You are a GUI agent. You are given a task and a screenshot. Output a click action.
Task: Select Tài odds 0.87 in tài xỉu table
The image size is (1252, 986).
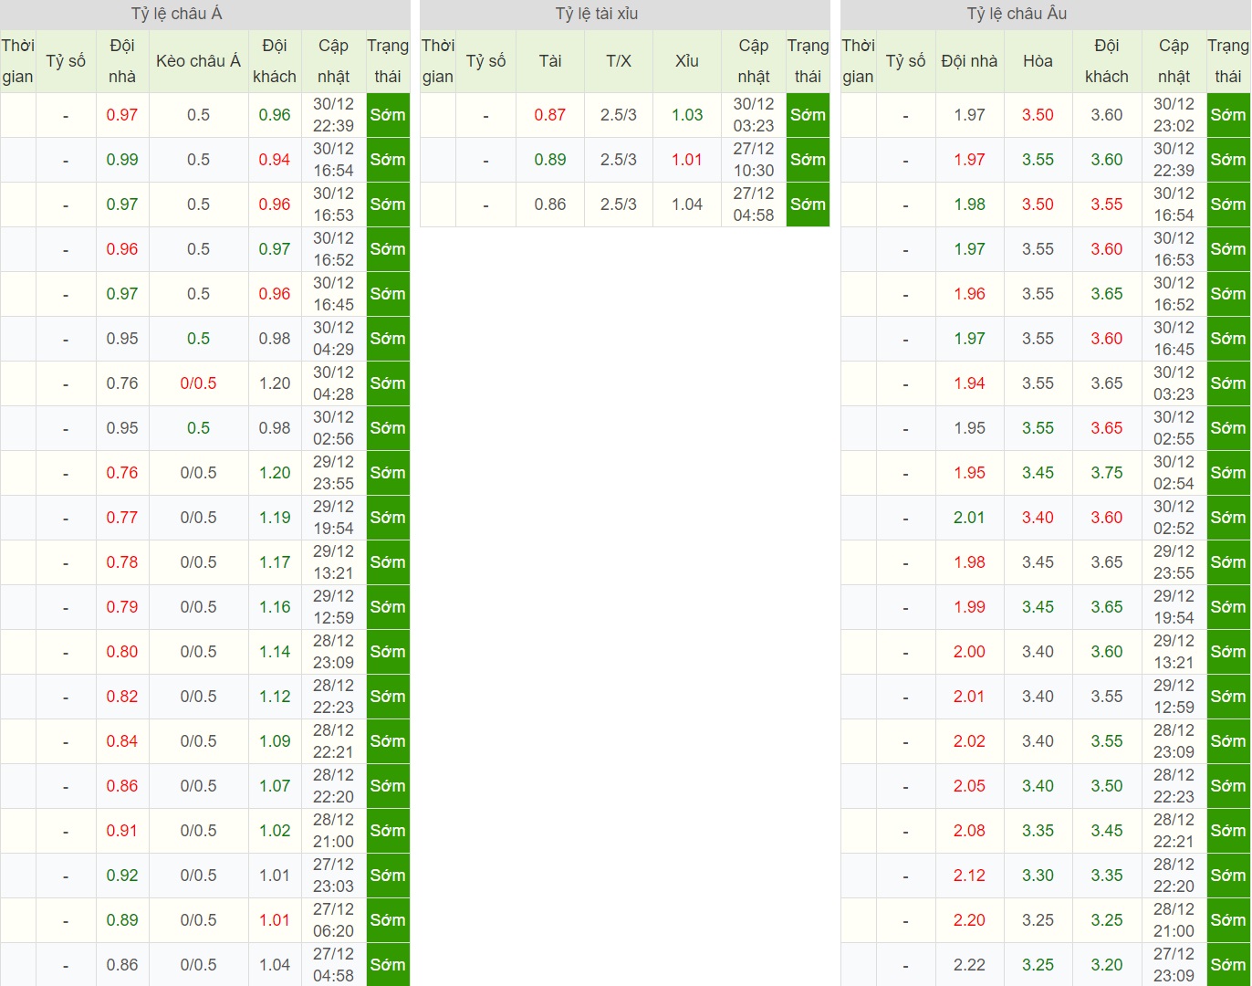[550, 115]
